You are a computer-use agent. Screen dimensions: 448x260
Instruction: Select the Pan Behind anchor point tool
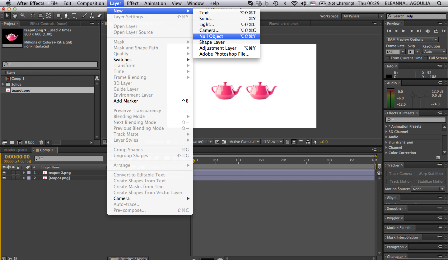[49, 16]
